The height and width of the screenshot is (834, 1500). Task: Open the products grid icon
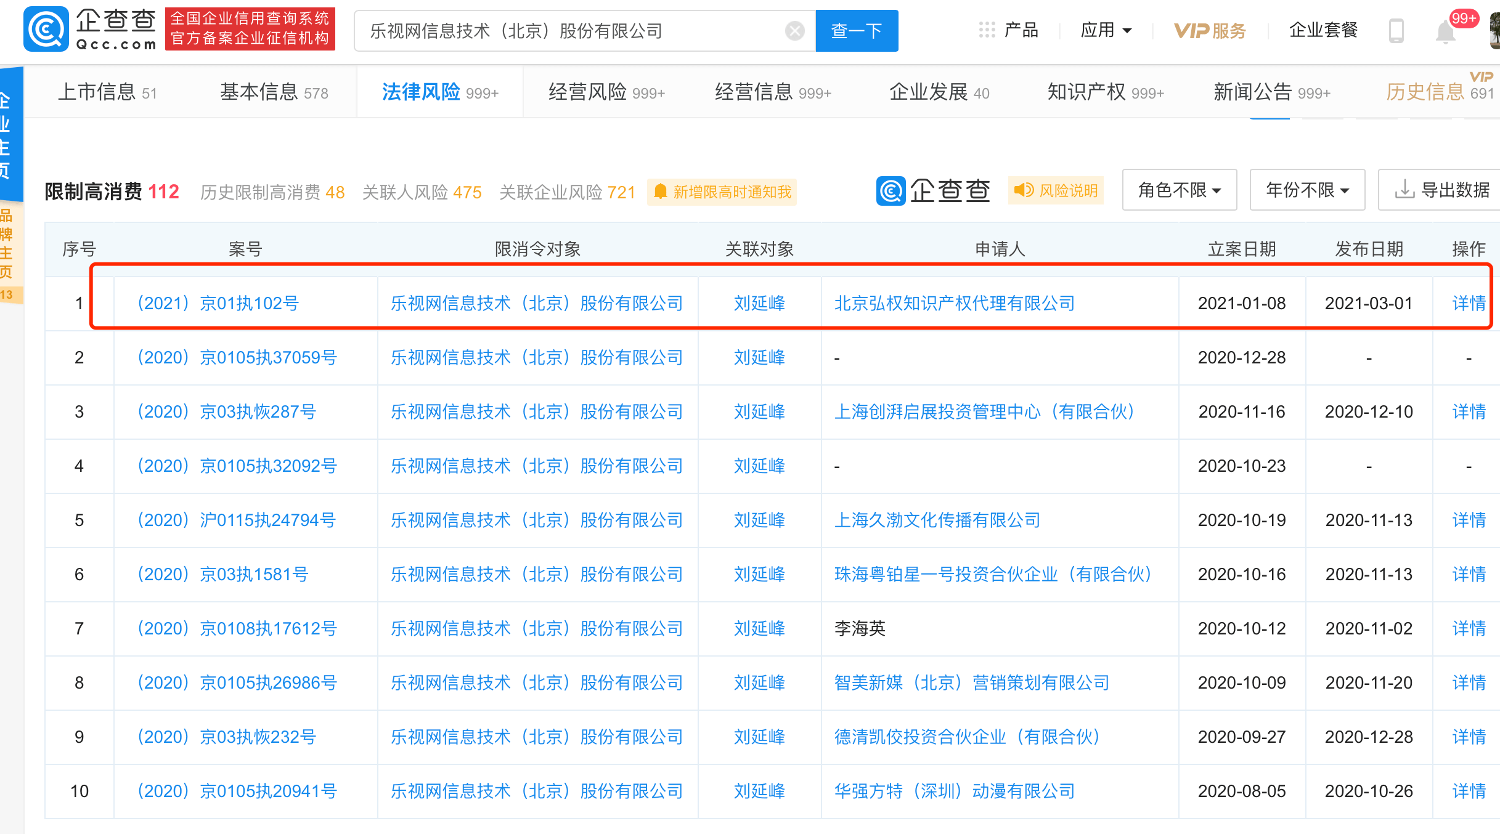tap(987, 30)
